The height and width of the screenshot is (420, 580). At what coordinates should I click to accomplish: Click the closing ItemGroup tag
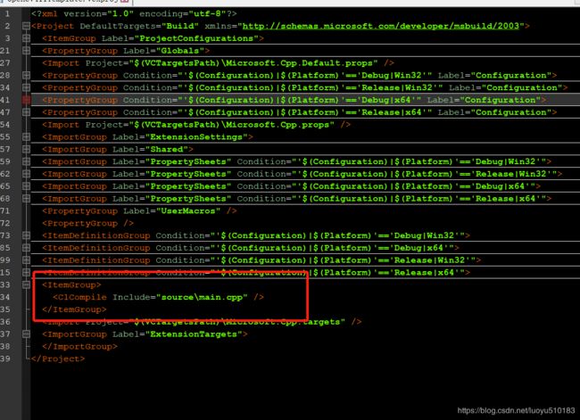(x=74, y=309)
